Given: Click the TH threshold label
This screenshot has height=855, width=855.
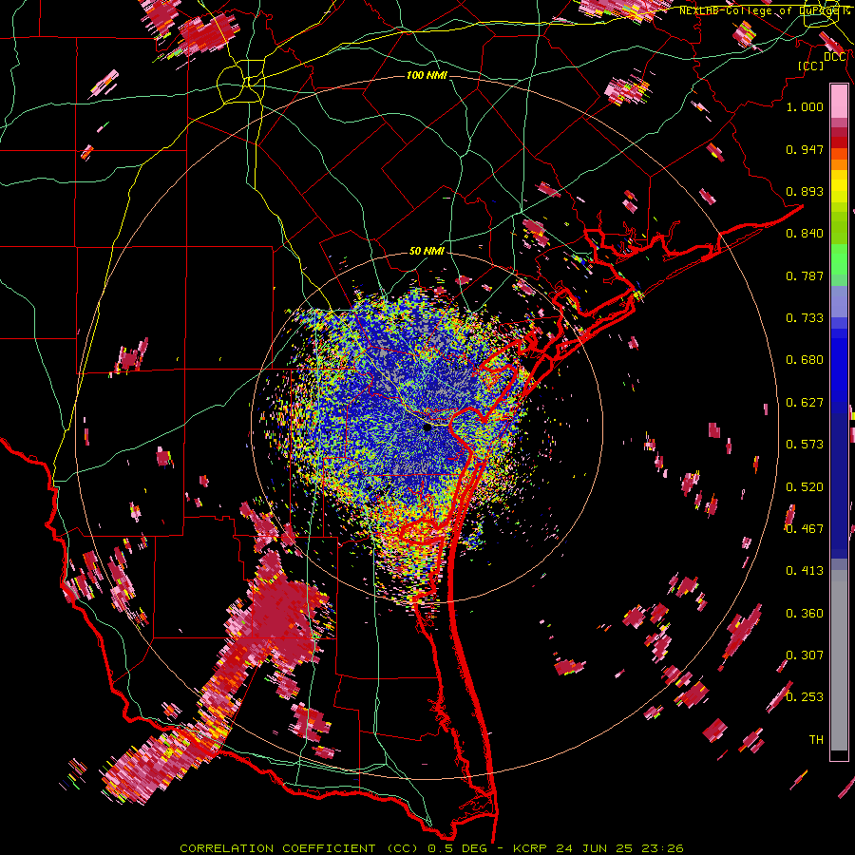Looking at the screenshot, I should (x=816, y=740).
